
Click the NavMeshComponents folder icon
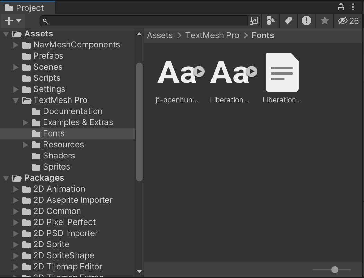(26, 45)
